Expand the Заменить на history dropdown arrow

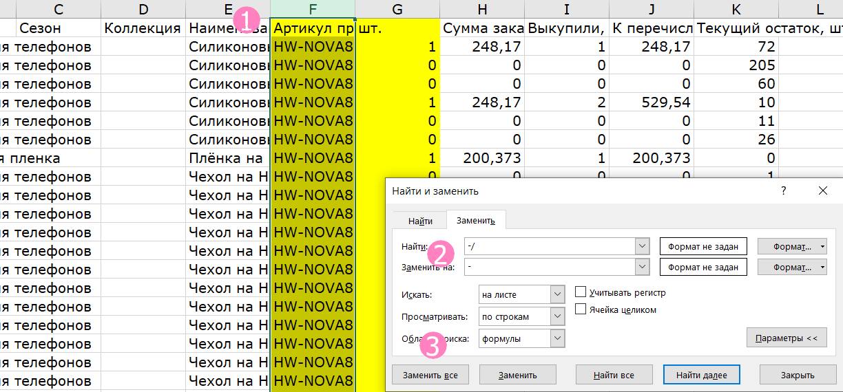pyautogui.click(x=642, y=266)
